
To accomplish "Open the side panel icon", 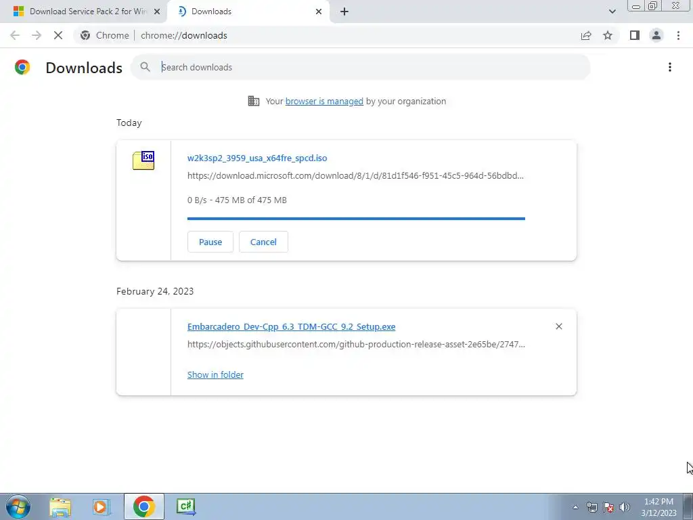I will coord(635,35).
